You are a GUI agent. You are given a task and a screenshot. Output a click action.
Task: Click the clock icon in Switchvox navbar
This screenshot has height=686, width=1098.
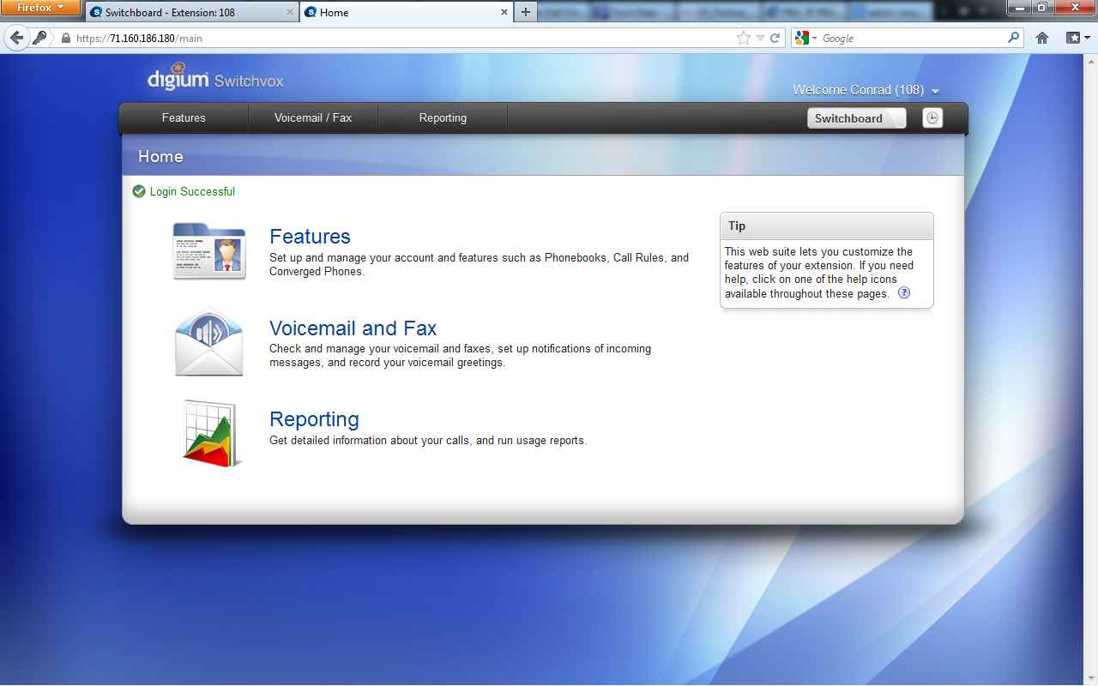(x=932, y=118)
